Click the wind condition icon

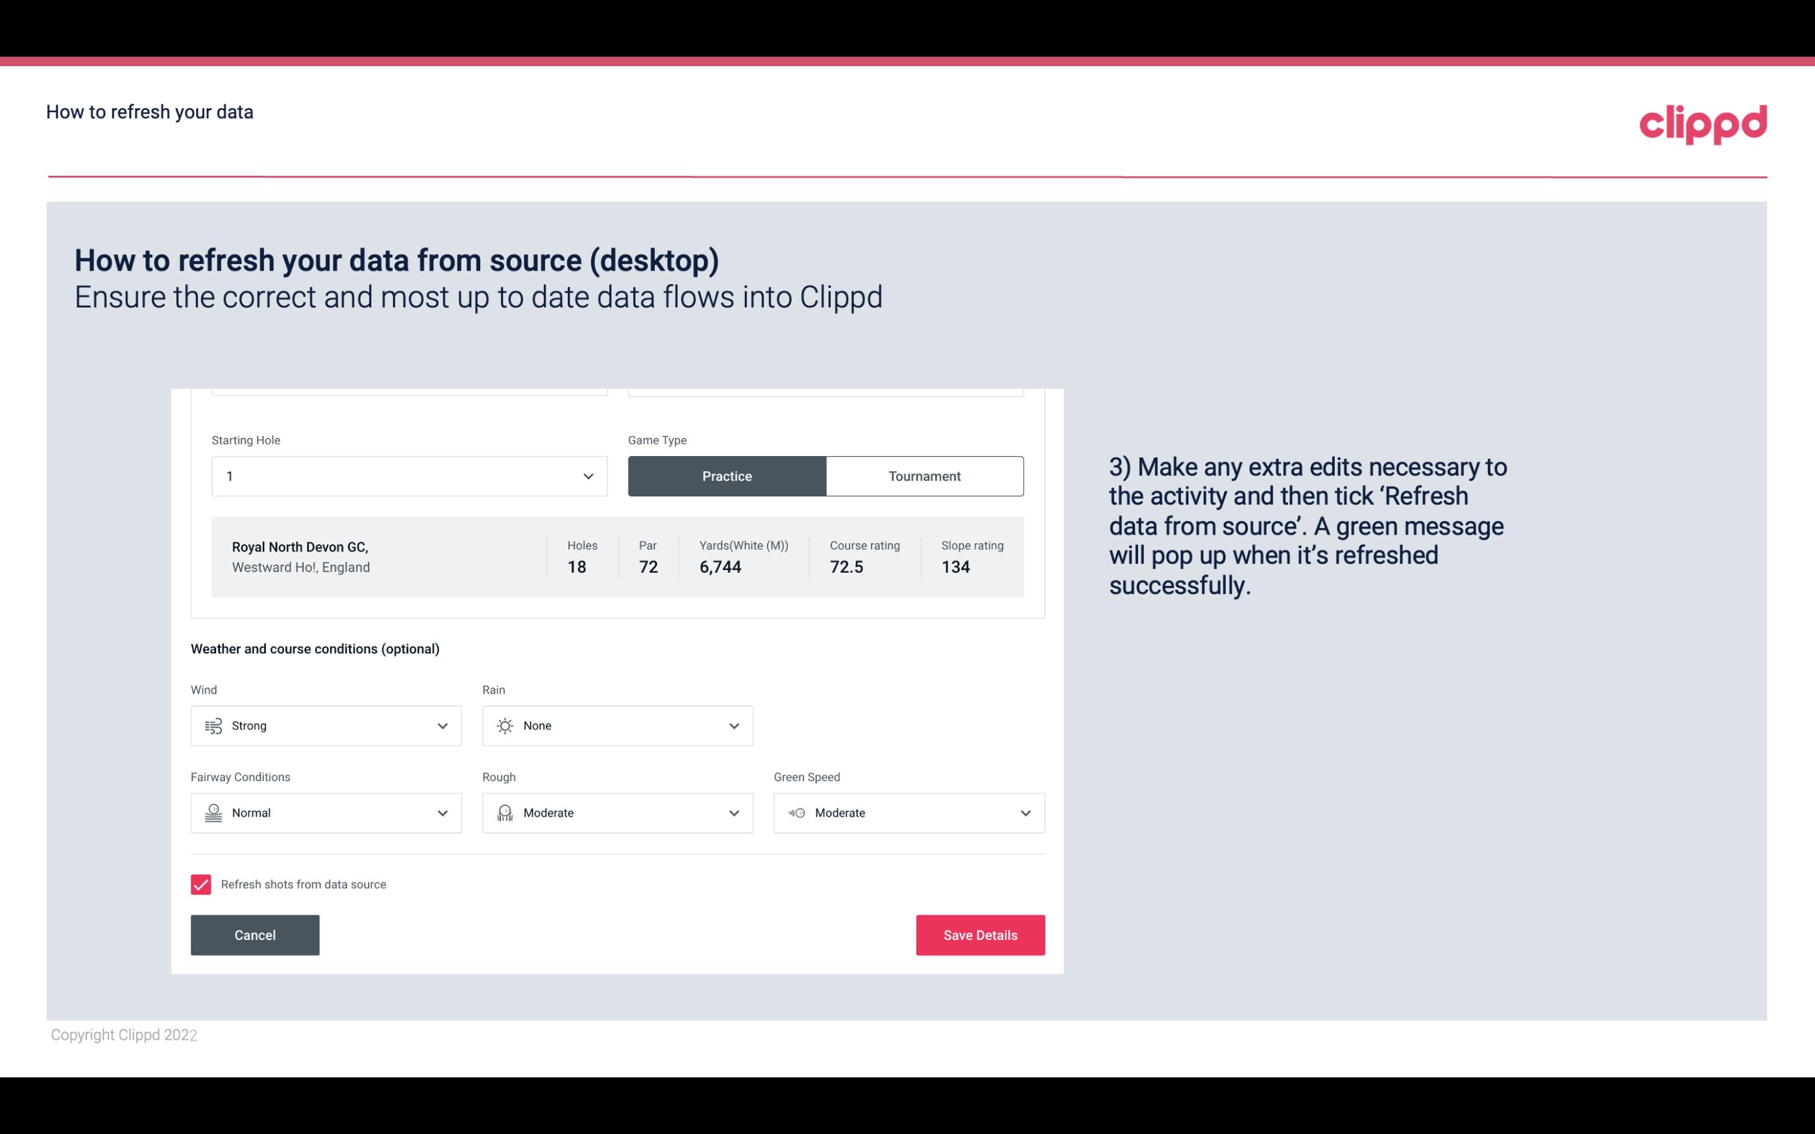[213, 725]
